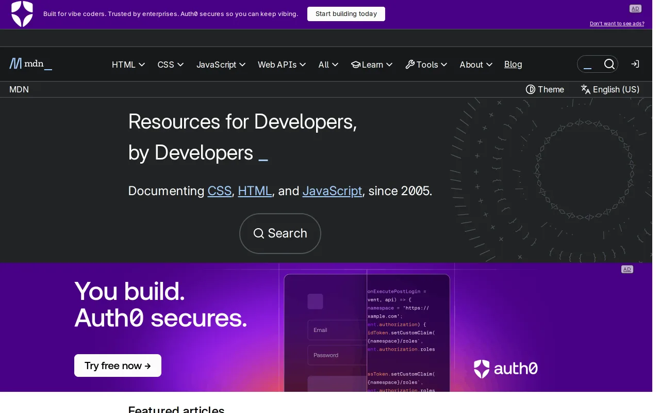Click the Start building today button

(346, 14)
